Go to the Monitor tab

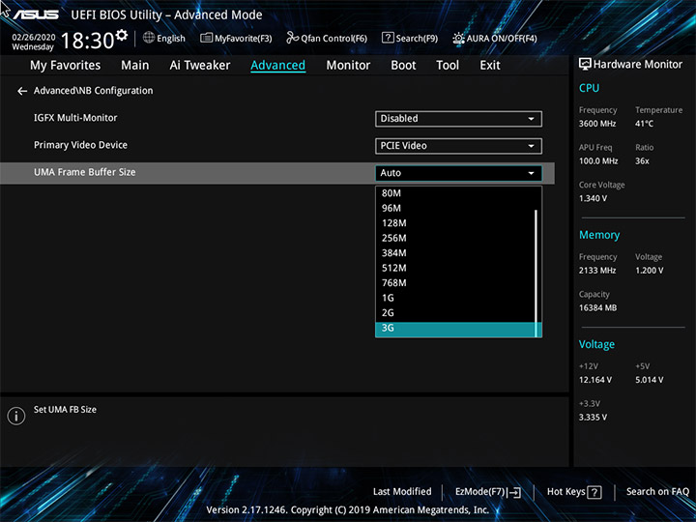point(348,66)
